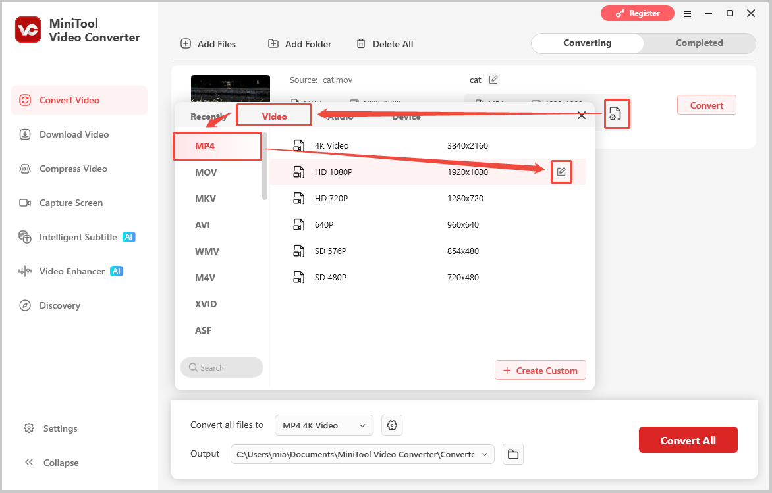Click Convert for the cat.mov file
Viewport: 772px width, 493px height.
point(707,105)
